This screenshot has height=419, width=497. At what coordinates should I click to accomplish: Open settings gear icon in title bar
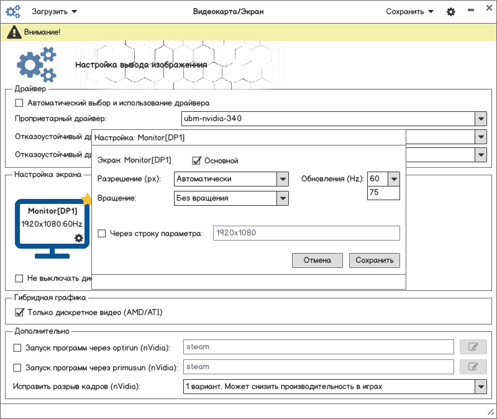click(451, 12)
